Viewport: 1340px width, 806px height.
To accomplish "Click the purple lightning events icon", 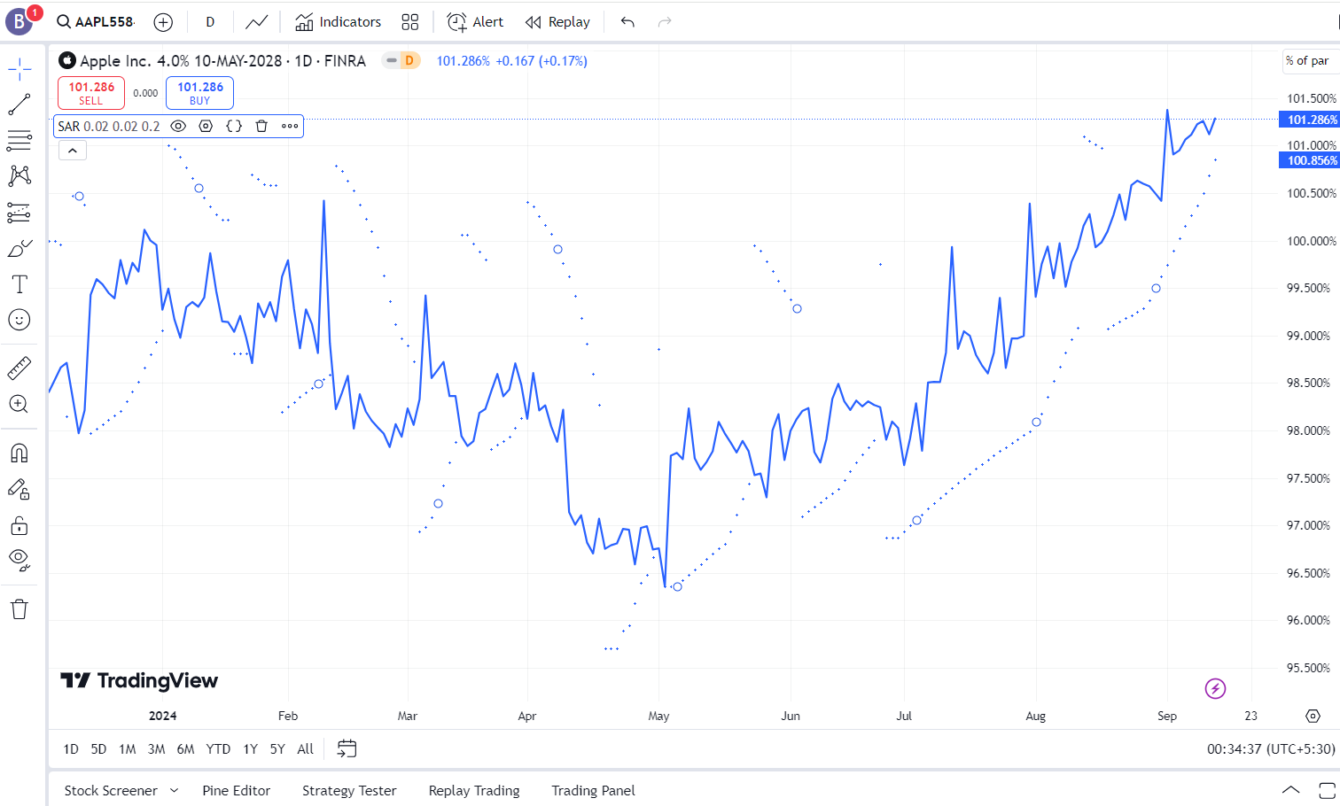I will [1215, 688].
